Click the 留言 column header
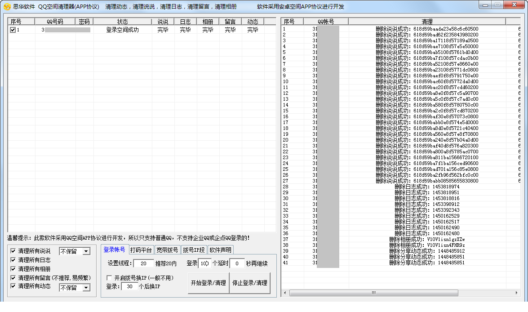The width and height of the screenshot is (528, 312). 231,22
